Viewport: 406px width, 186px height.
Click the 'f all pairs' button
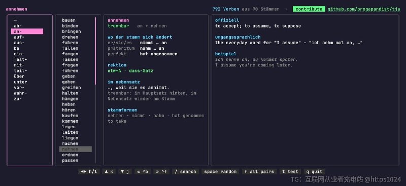click(259, 171)
